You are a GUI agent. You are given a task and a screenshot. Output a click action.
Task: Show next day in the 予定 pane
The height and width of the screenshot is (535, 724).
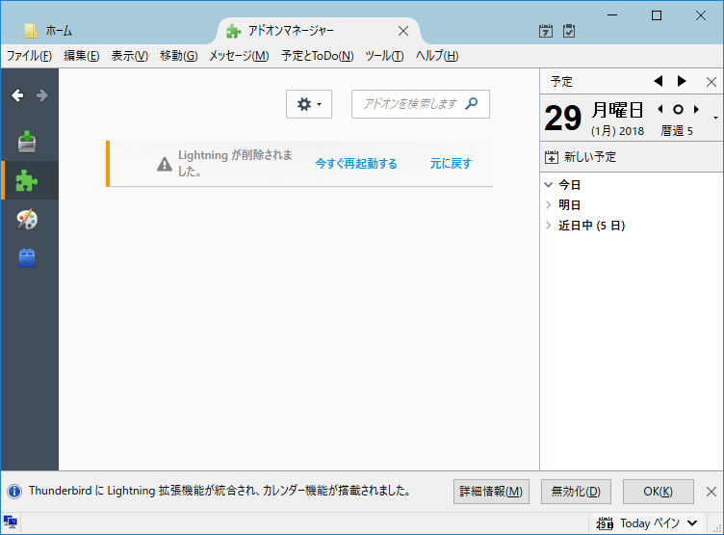[696, 110]
